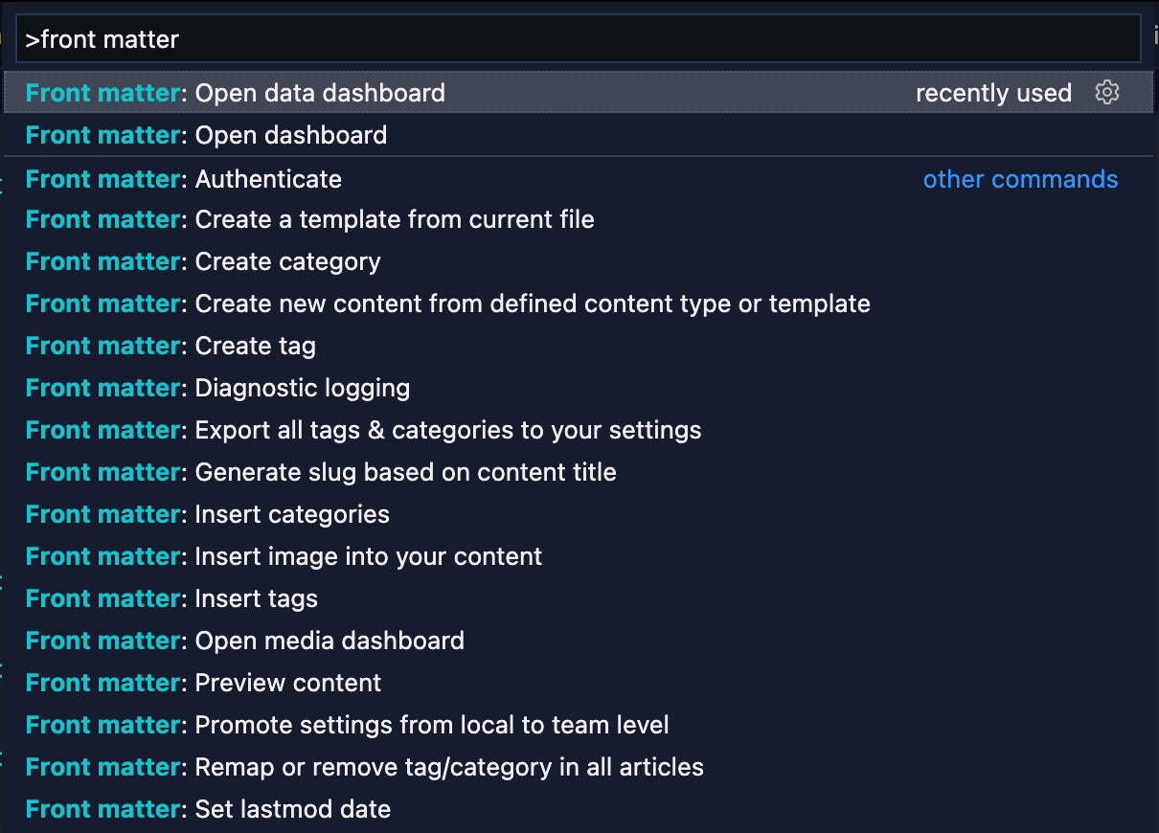Remap or remove tag/category in all articles
The height and width of the screenshot is (833, 1159).
[x=449, y=767]
